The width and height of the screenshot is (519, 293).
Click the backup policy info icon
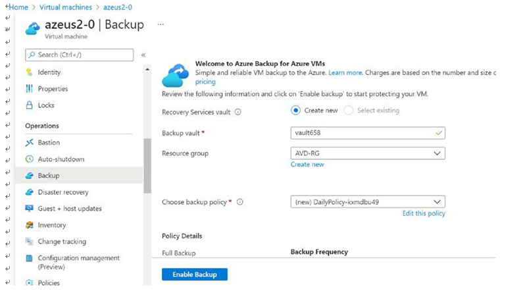[x=240, y=202]
